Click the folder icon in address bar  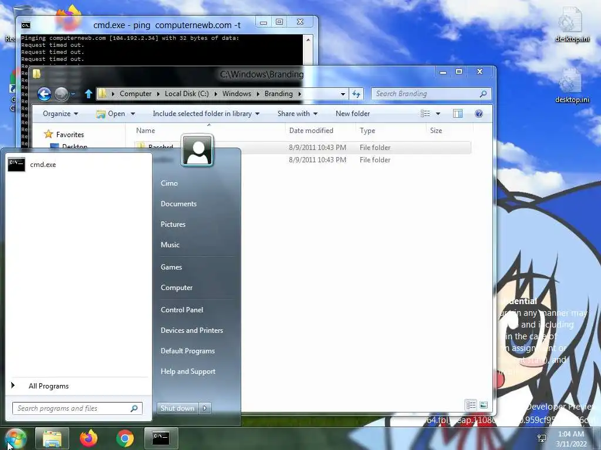[x=102, y=94]
